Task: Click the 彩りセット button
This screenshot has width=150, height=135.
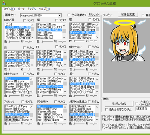Action: [94, 15]
